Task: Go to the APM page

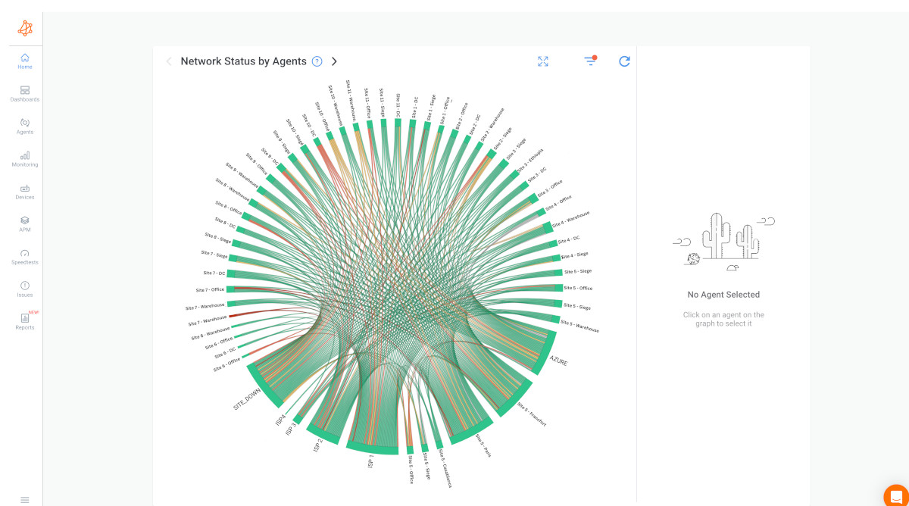Action: (x=24, y=223)
